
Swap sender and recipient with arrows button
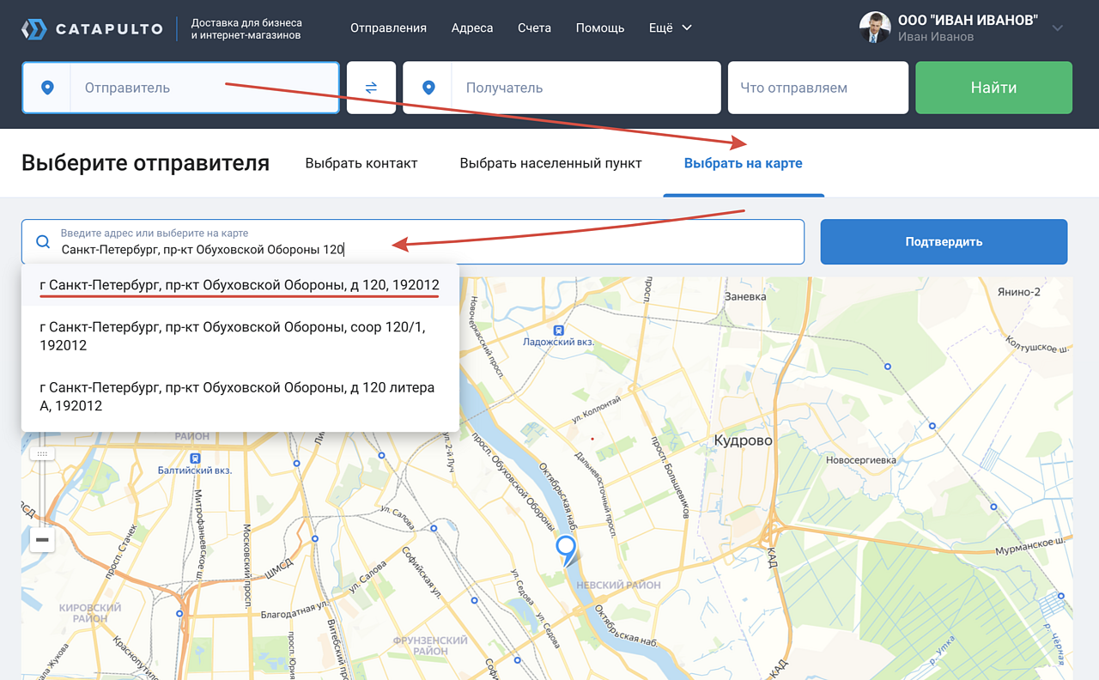point(371,88)
